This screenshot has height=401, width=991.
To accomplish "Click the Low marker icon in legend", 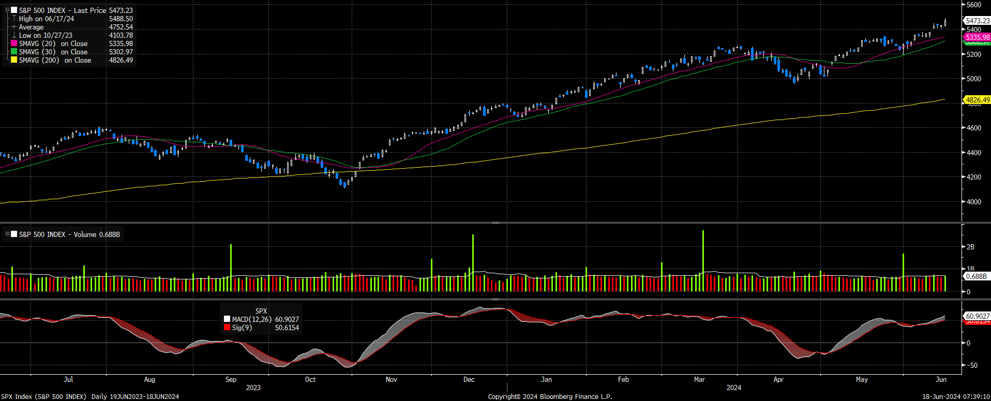I will point(14,35).
